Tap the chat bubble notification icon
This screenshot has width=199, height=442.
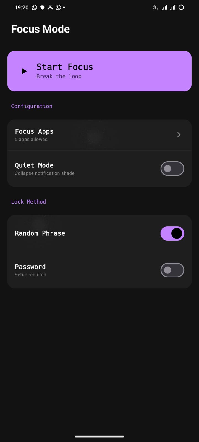42,8
